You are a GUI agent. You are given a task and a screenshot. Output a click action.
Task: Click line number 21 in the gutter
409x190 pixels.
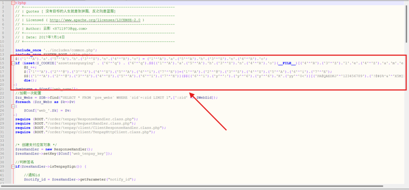coord(6,88)
